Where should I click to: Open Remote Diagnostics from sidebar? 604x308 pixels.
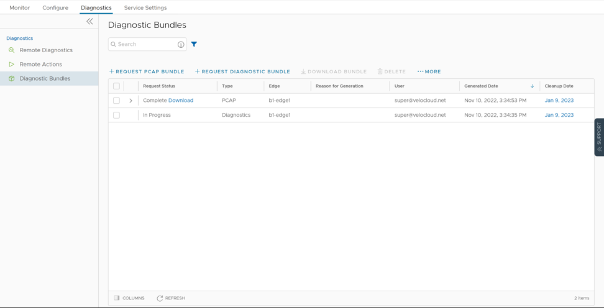pos(46,50)
